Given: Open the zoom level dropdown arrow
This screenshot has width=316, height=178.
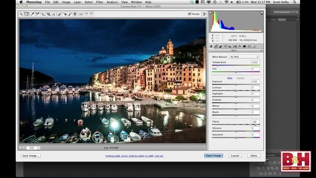Looking at the screenshot, I should tap(39, 148).
